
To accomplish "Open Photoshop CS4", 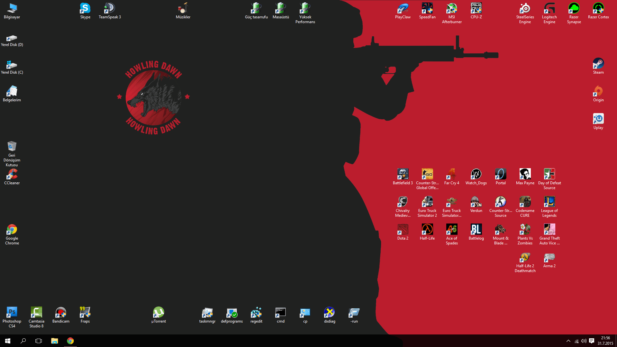I will 12,312.
